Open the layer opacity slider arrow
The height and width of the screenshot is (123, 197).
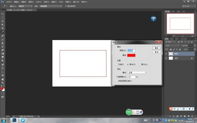pos(195,46)
